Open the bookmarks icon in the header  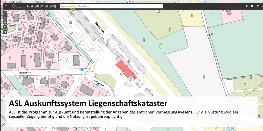[246, 6]
